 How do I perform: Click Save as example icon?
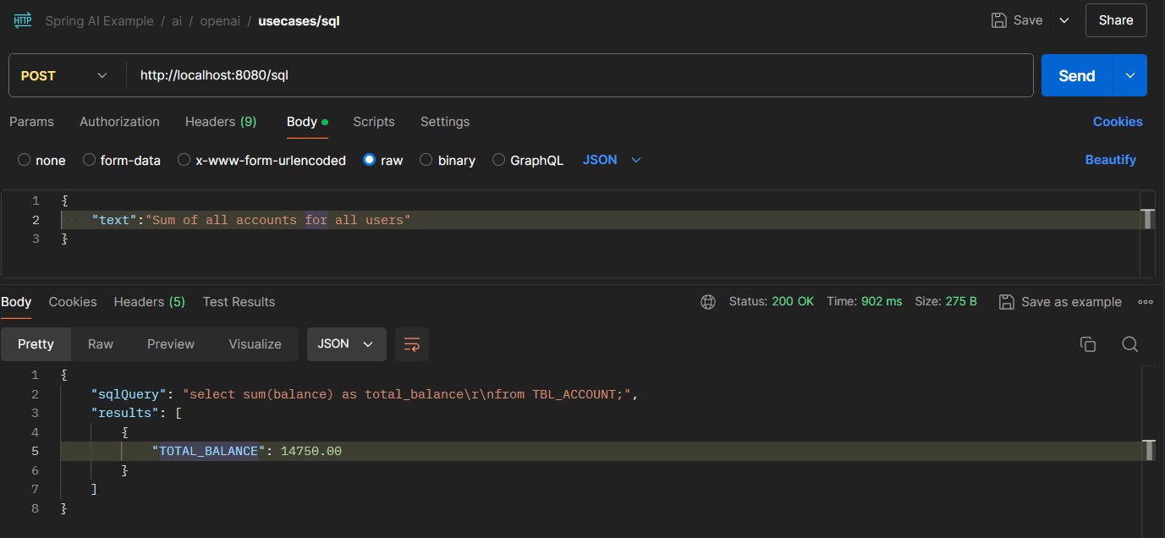(1007, 302)
